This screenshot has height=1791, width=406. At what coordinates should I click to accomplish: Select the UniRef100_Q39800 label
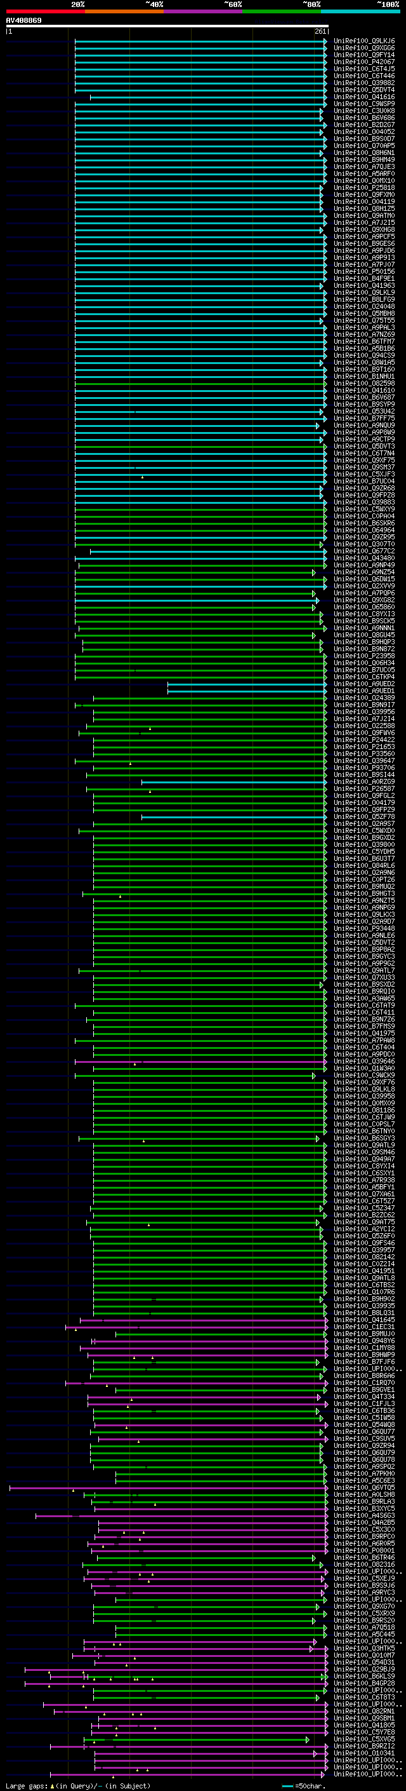pos(364,845)
